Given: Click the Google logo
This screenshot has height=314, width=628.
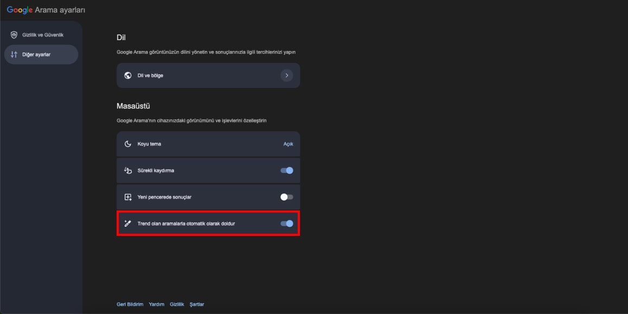Looking at the screenshot, I should coord(20,10).
